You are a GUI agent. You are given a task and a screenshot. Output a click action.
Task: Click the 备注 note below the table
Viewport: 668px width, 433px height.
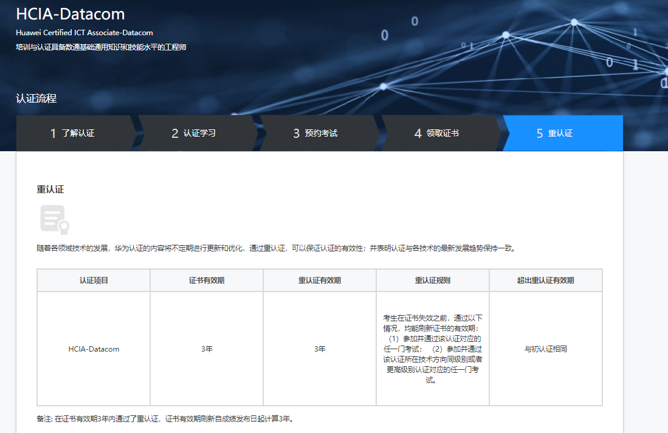tap(166, 419)
